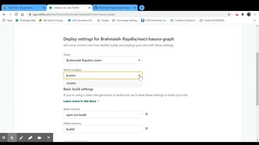Viewport: 259px width, 145px height.
Task: Reload the Netlify page
Action: tap(16, 14)
